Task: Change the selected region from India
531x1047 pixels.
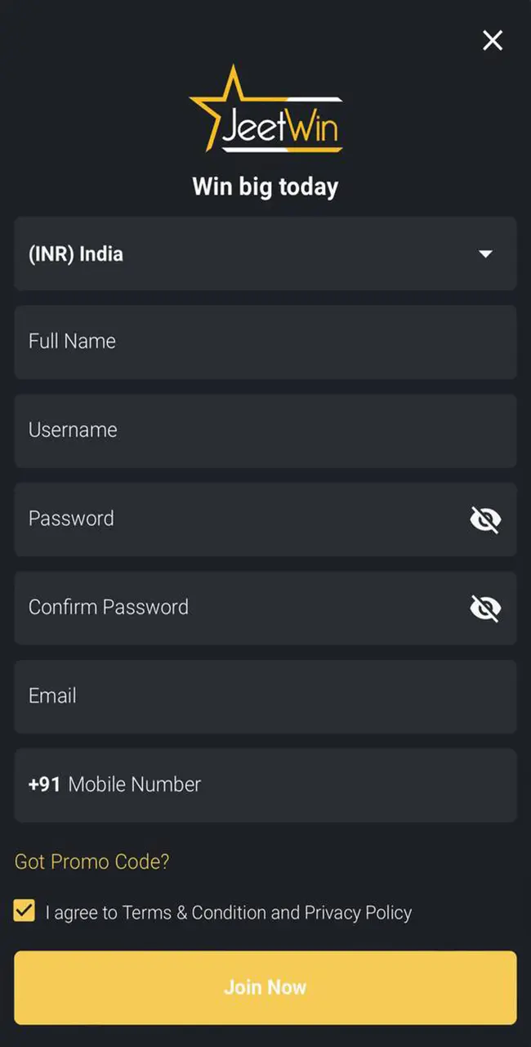Action: (265, 254)
